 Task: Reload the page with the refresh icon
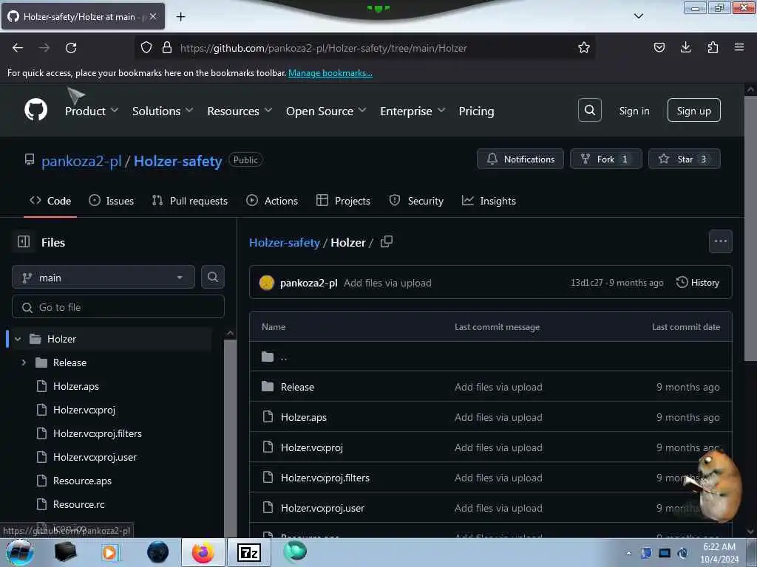[71, 48]
